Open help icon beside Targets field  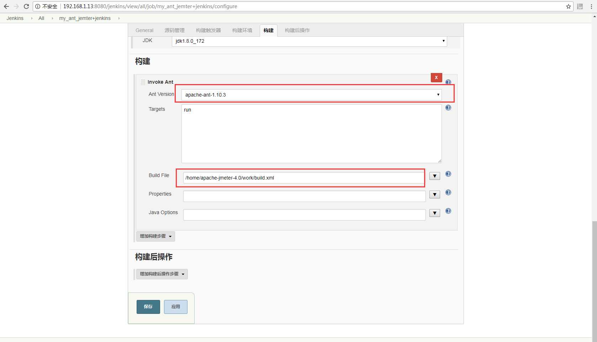coord(448,108)
